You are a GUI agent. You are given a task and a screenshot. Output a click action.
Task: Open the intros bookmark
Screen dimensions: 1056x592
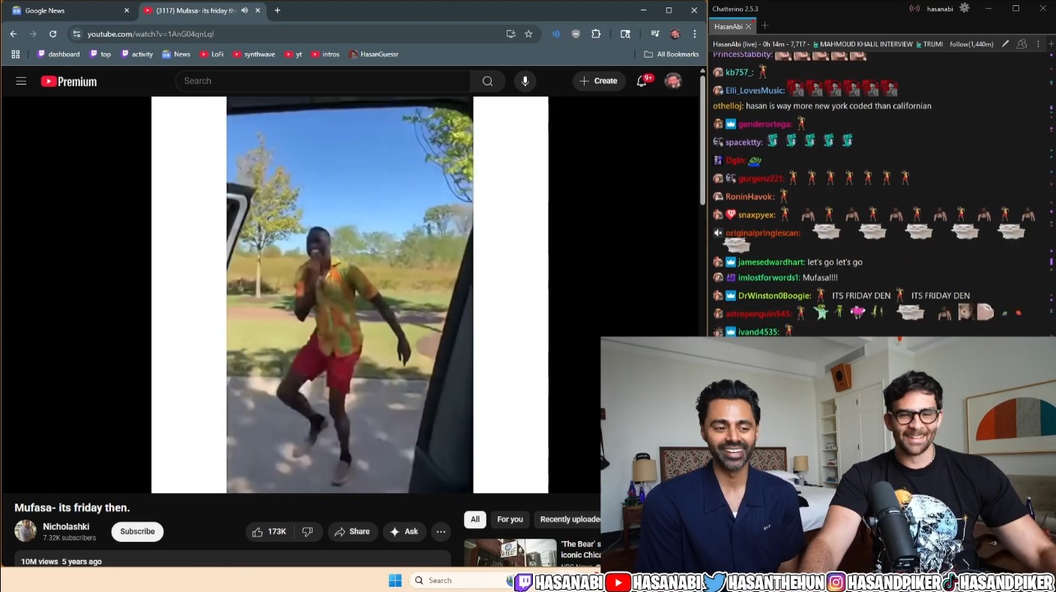coord(325,54)
